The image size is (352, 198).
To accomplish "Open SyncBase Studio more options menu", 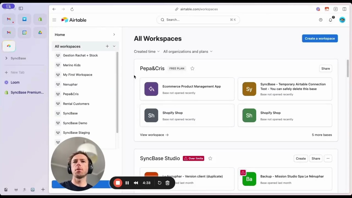I will point(328,158).
